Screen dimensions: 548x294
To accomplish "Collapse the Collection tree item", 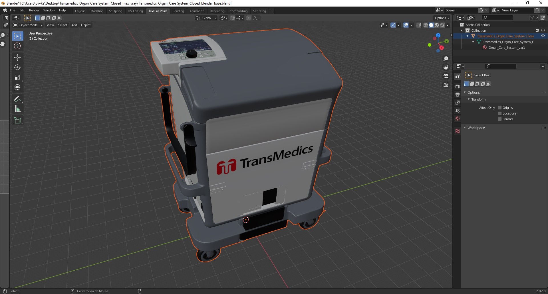I will click(462, 30).
